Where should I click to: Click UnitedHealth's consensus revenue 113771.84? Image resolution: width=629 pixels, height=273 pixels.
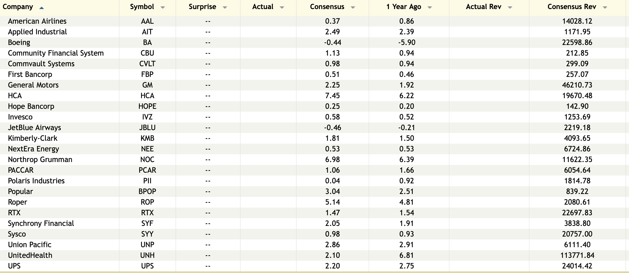577,255
